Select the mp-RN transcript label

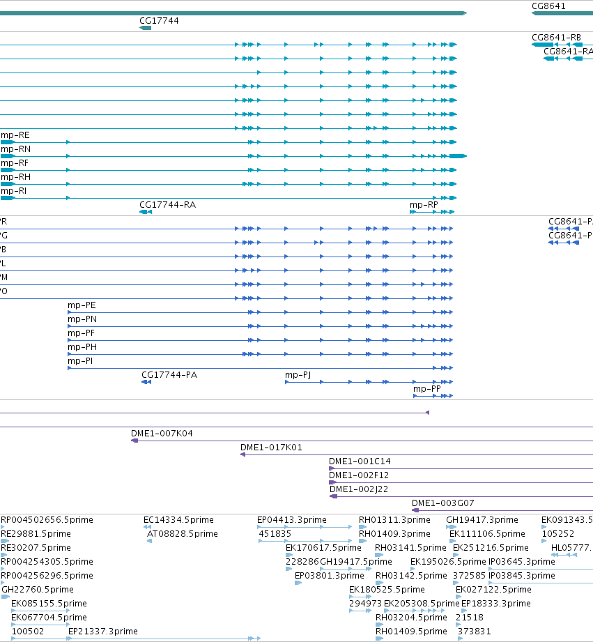[x=15, y=149]
